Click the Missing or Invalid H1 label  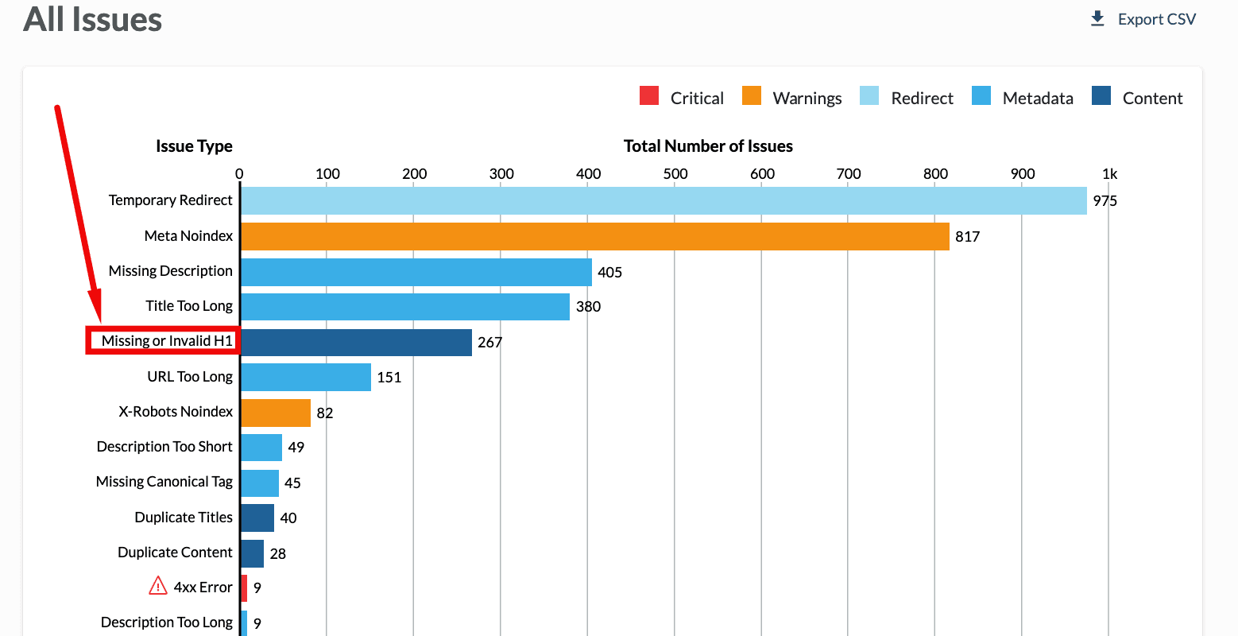[167, 341]
